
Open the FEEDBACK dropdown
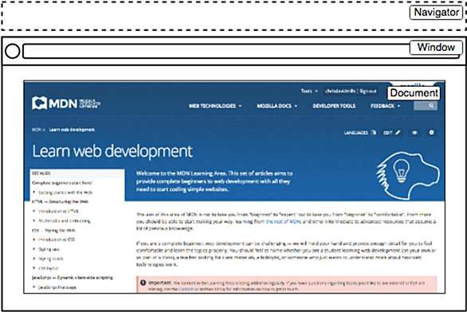coord(386,106)
